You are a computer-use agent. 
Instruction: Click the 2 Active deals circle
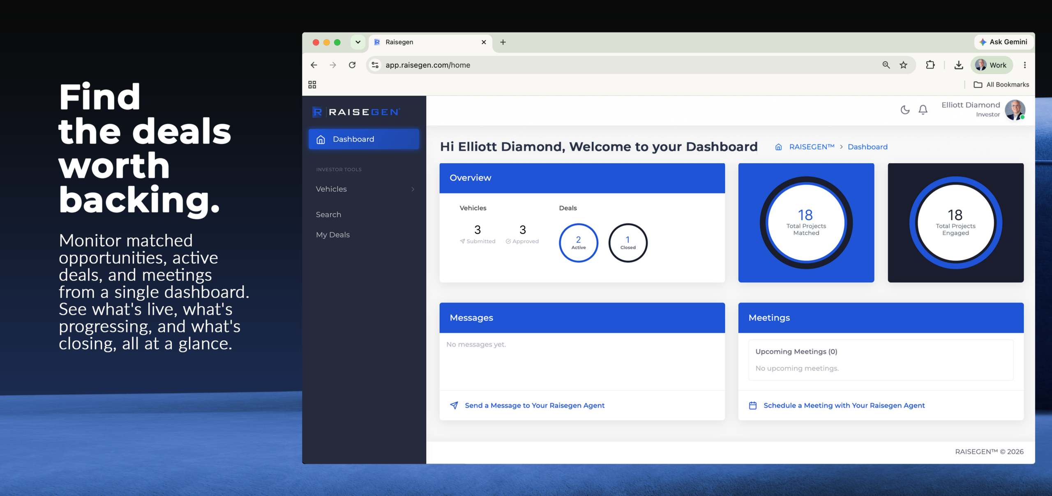(x=578, y=243)
